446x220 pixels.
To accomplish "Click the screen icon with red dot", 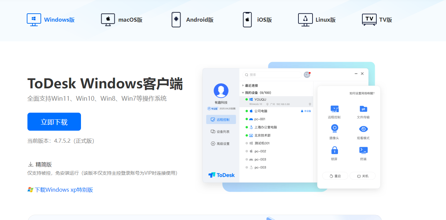I will click(307, 75).
